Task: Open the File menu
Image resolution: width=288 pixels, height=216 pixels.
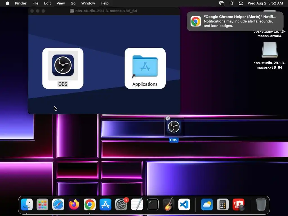Action: click(35, 3)
